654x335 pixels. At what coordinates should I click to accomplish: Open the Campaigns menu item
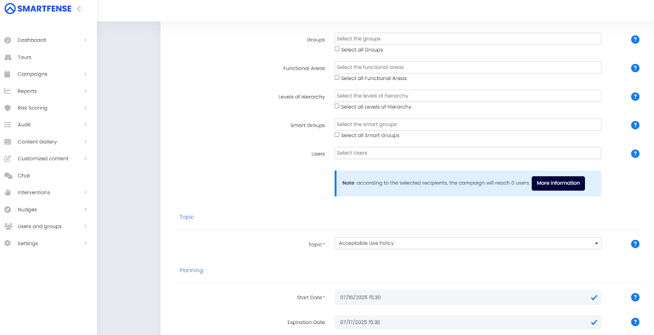click(32, 74)
